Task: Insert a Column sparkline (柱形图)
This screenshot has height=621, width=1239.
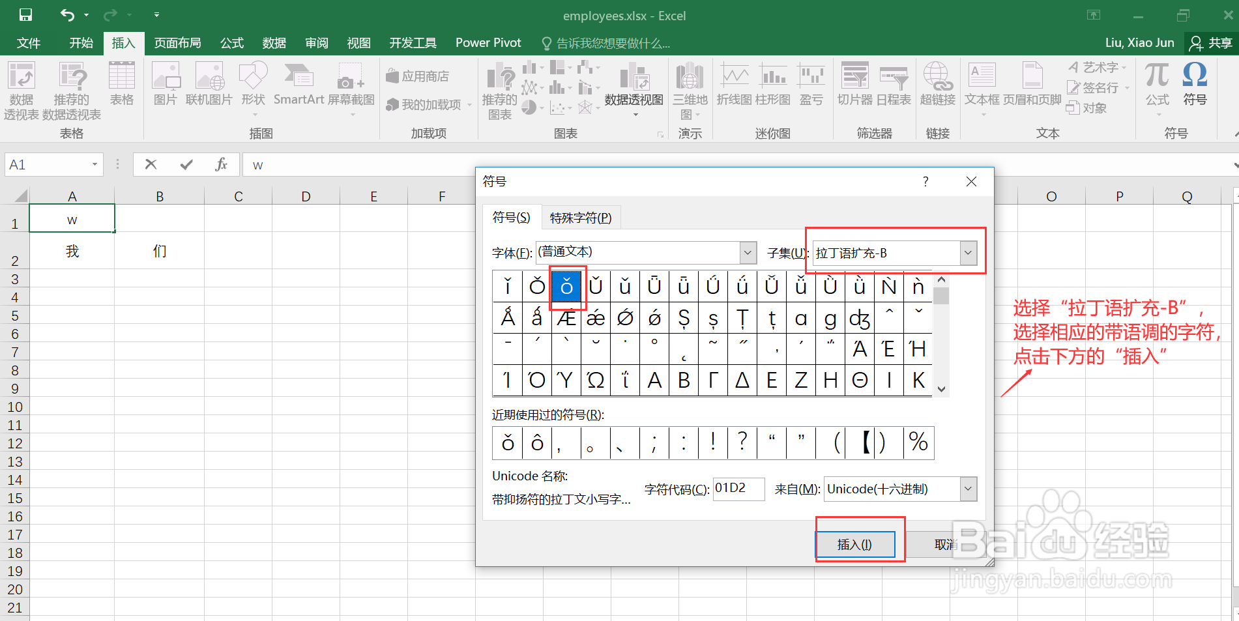Action: click(773, 84)
